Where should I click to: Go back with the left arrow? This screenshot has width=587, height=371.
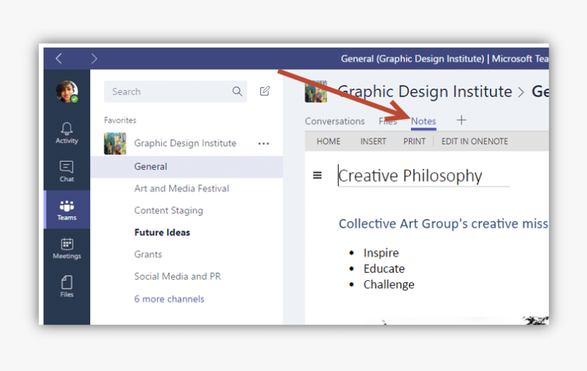pyautogui.click(x=59, y=59)
